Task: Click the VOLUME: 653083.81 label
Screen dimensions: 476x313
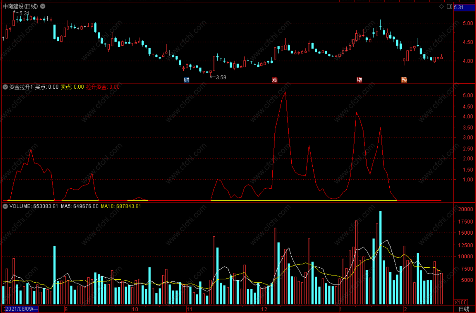Action: tap(34, 206)
